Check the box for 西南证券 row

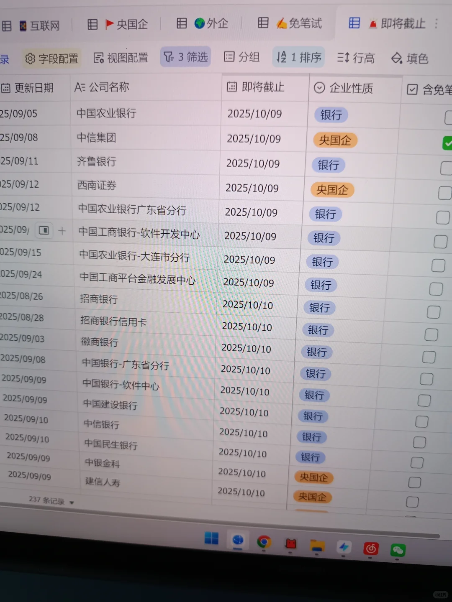pos(444,193)
